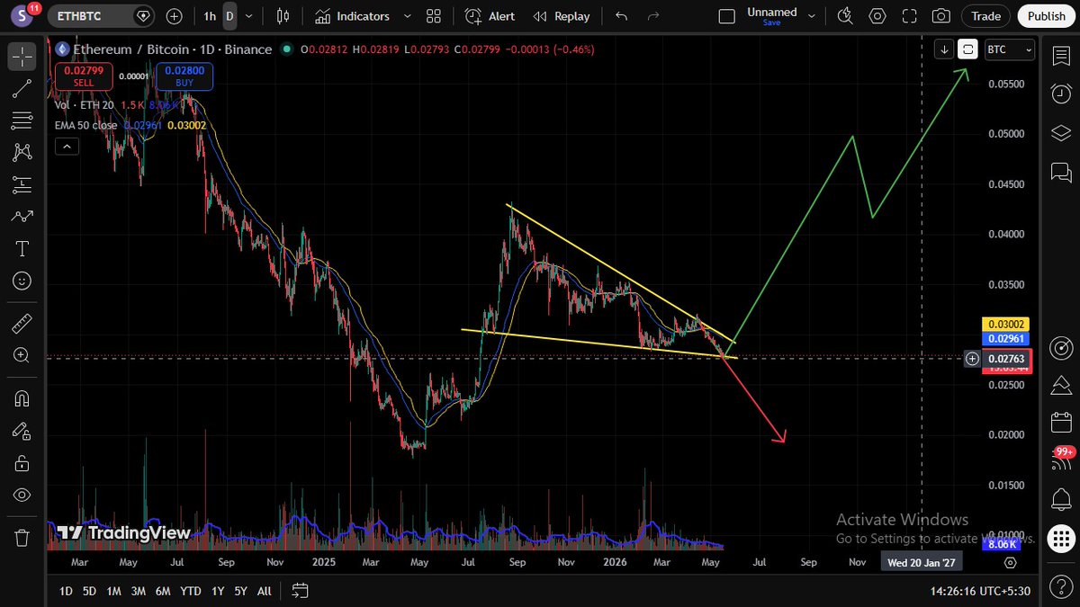
Task: Click the Publish button
Action: pos(1047,16)
